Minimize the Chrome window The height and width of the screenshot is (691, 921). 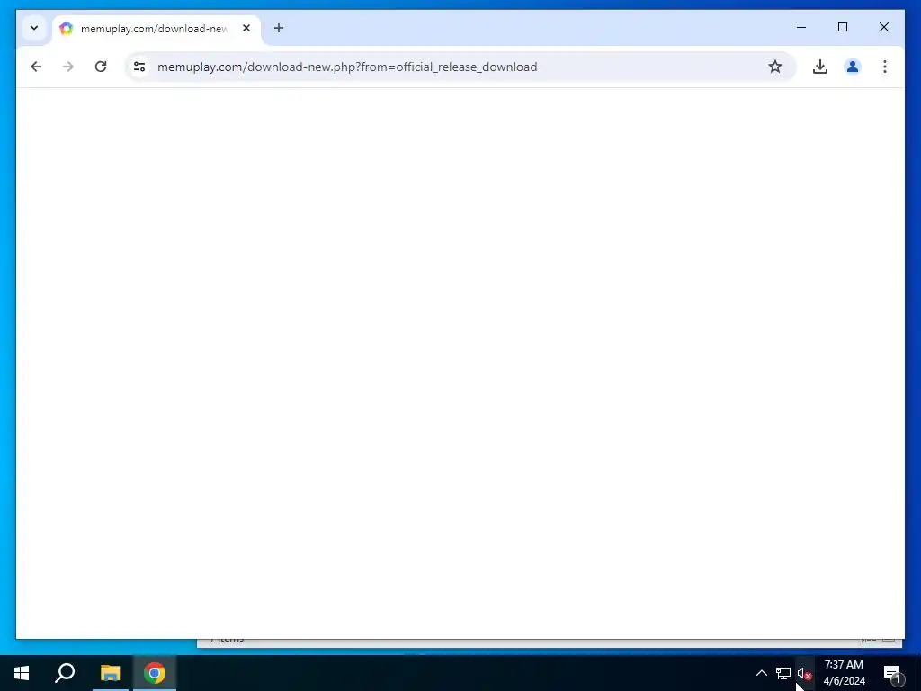coord(801,27)
